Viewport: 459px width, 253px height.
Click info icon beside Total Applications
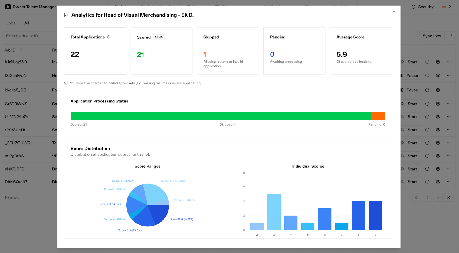click(x=109, y=37)
